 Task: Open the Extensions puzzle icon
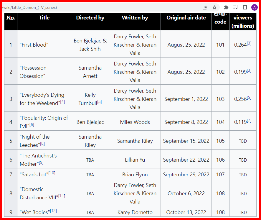pyautogui.click(x=226, y=7)
